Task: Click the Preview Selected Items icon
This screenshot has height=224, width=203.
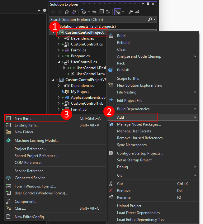Action: tap(138, 12)
